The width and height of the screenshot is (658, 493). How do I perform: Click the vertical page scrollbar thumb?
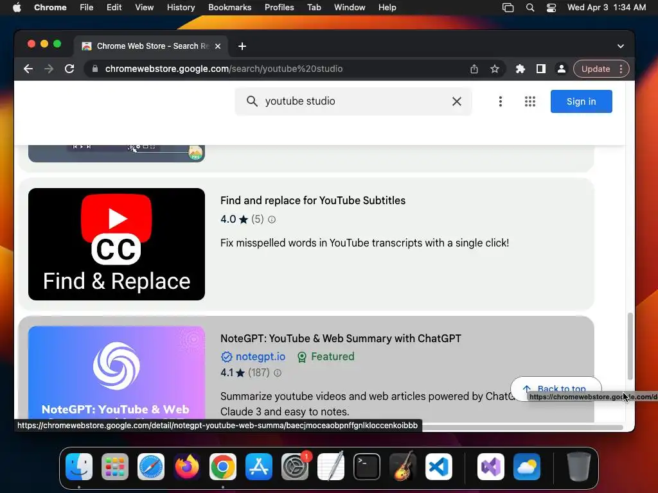[x=630, y=346]
